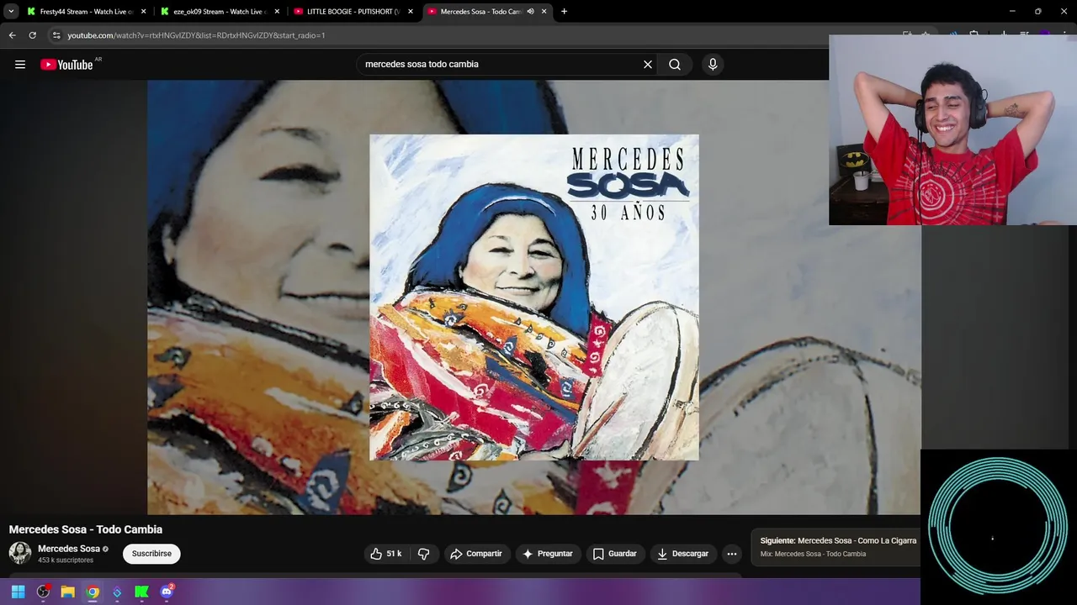Open the Kick app green taskbar icon
The height and width of the screenshot is (605, 1077).
point(142,592)
